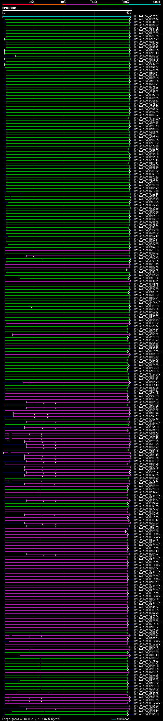Open hit UniRef100_A8Q339
Screen dimensions: 163x721
[146, 315]
